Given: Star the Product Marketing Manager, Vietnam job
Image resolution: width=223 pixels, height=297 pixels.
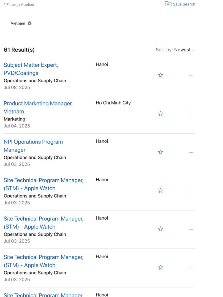Looking at the screenshot, I should click(x=161, y=114).
